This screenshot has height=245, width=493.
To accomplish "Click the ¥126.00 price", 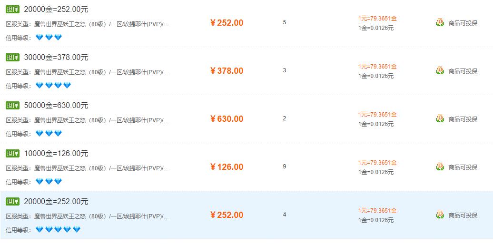I will coord(227,167).
